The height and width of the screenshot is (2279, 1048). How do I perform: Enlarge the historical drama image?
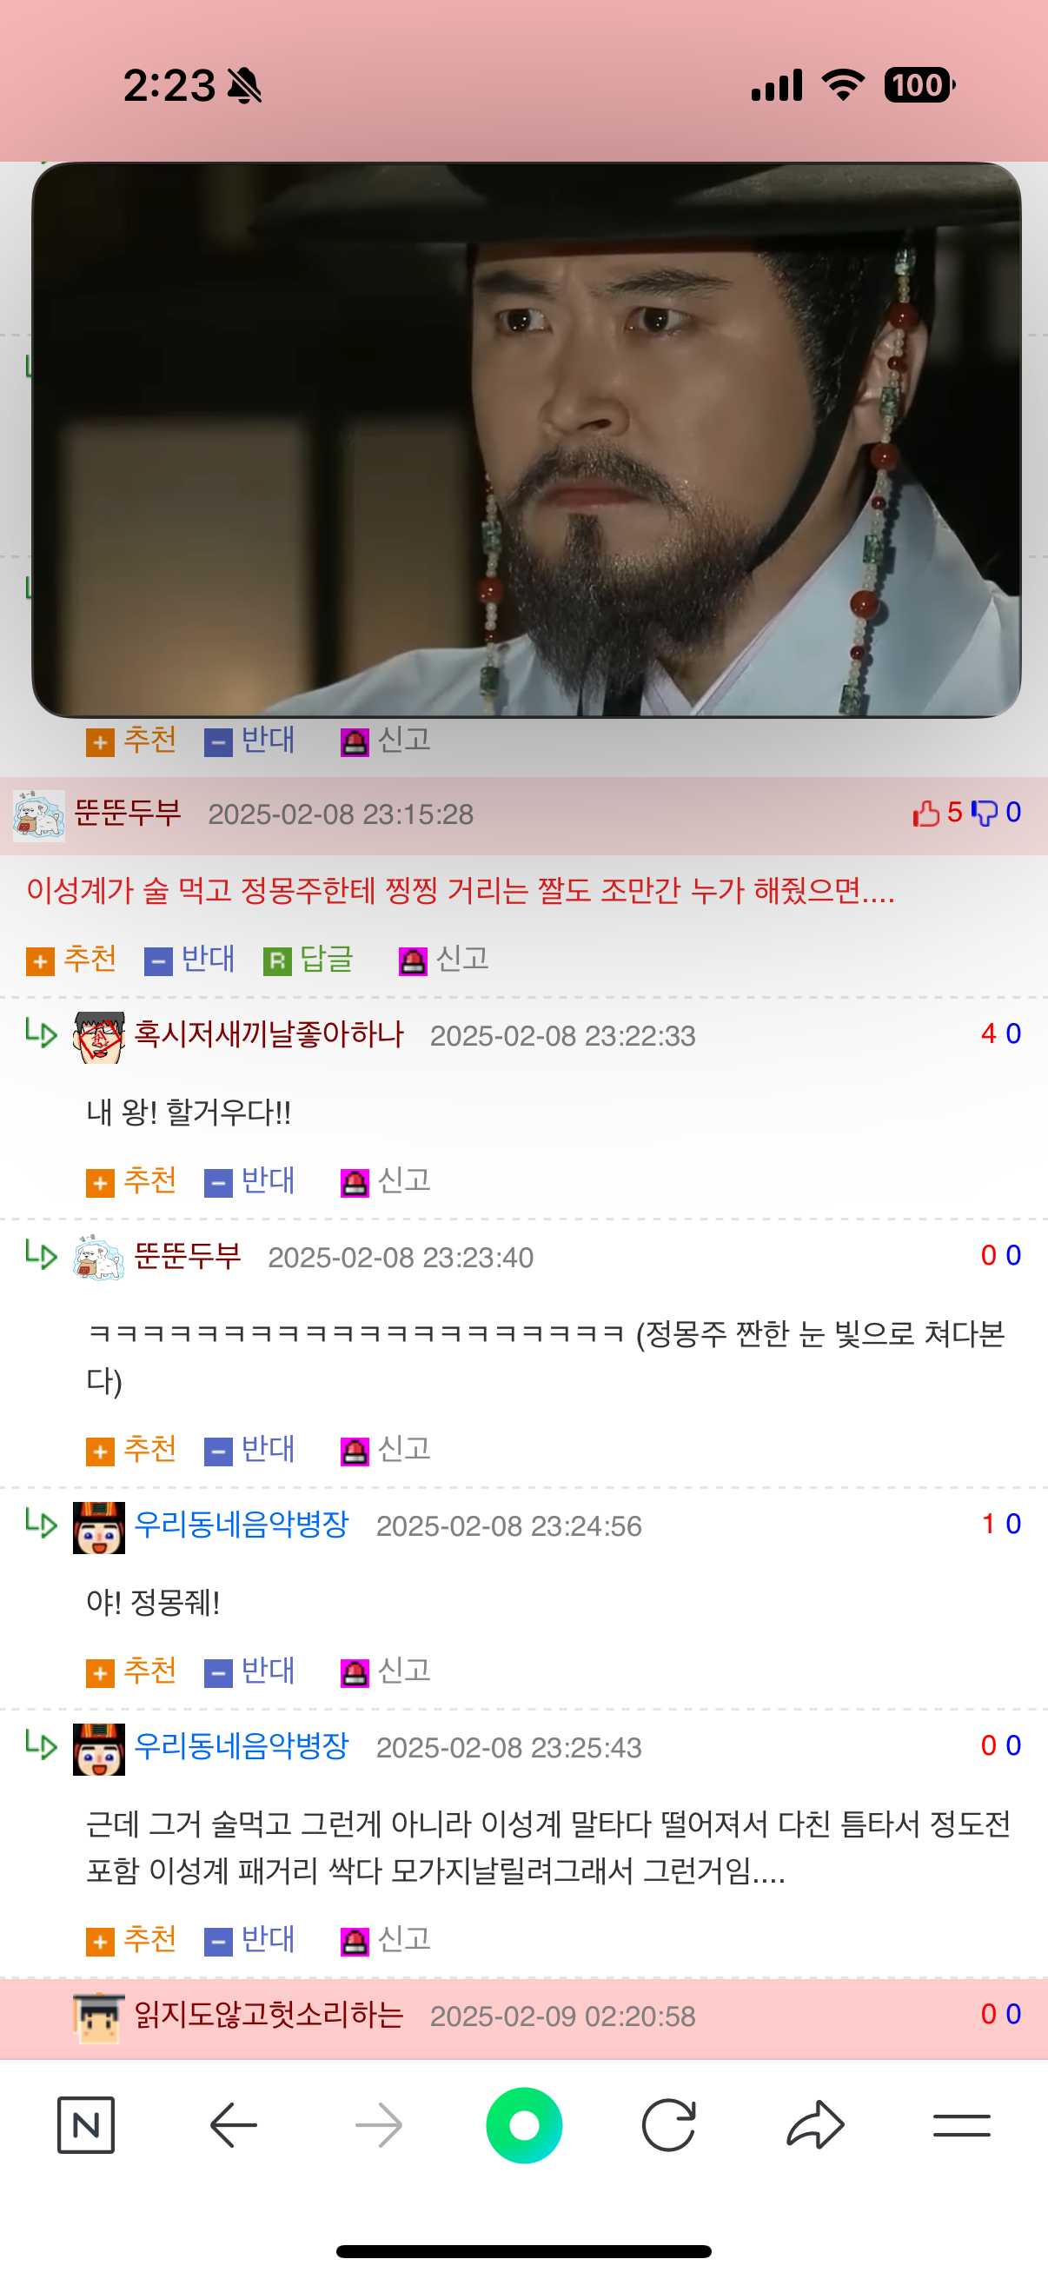pyautogui.click(x=527, y=440)
